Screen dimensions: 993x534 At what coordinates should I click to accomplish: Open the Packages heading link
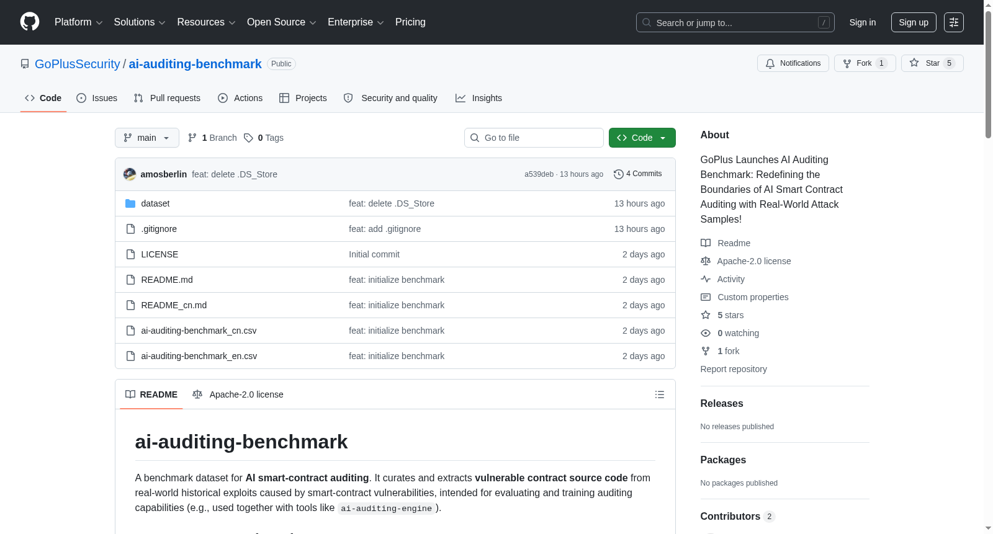[x=723, y=460]
